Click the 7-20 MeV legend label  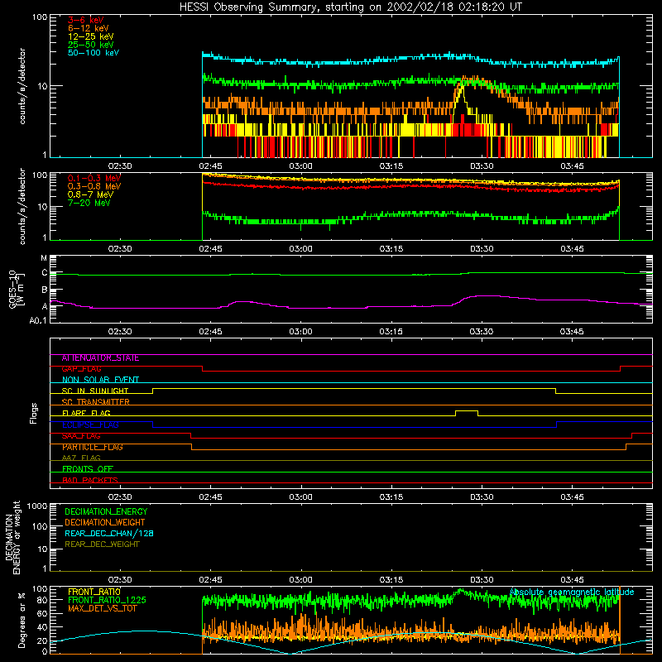point(89,203)
